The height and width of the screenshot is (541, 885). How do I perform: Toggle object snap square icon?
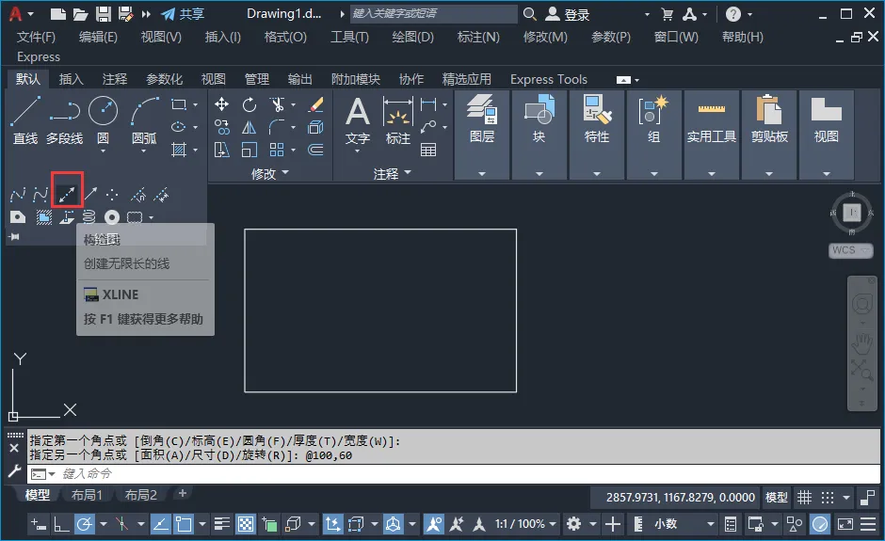(184, 525)
